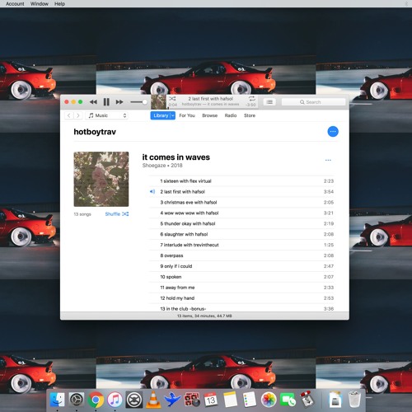The image size is (412, 412).
Task: Launch VLC cone icon from the dock
Action: pyautogui.click(x=153, y=400)
